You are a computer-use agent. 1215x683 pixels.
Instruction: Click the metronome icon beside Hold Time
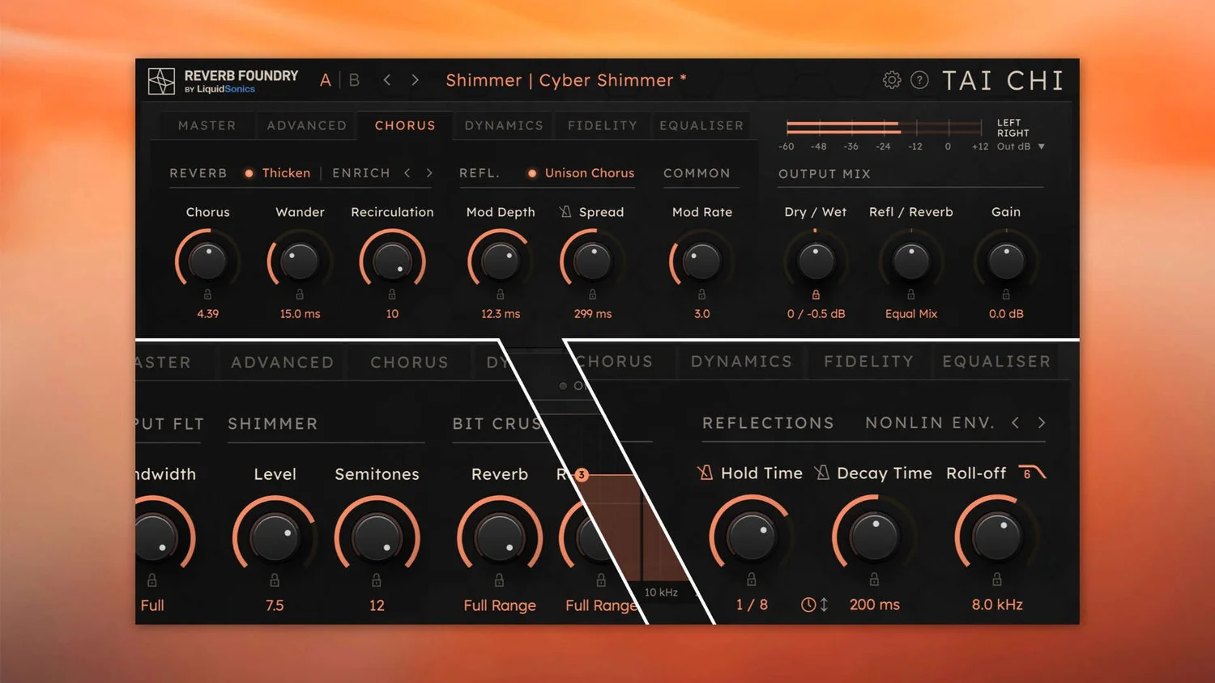click(x=704, y=473)
